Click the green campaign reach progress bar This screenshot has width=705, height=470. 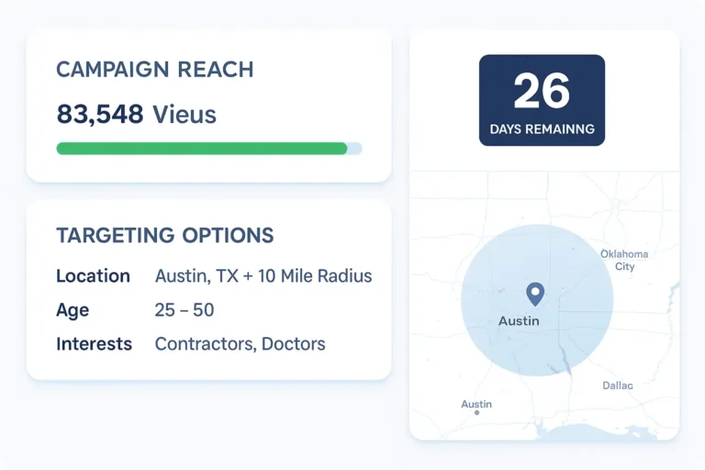click(202, 149)
